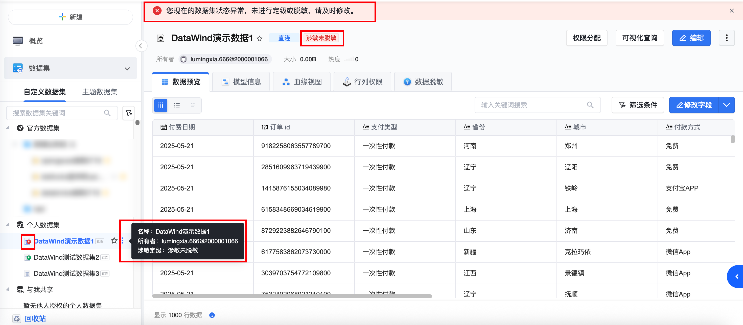Screen dimensions: 743x325
Task: Click the blue 编辑 button
Action: pyautogui.click(x=691, y=38)
